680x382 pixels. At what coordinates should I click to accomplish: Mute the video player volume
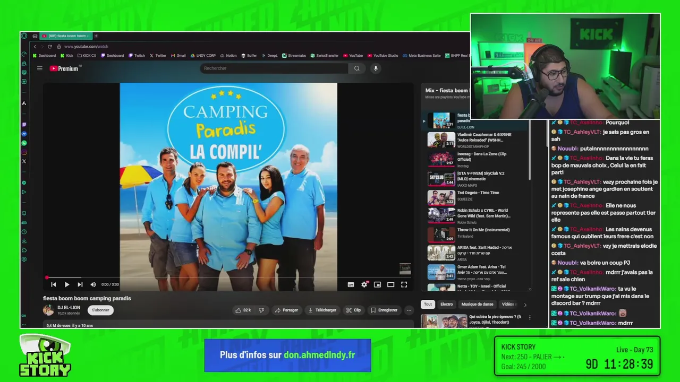point(93,285)
